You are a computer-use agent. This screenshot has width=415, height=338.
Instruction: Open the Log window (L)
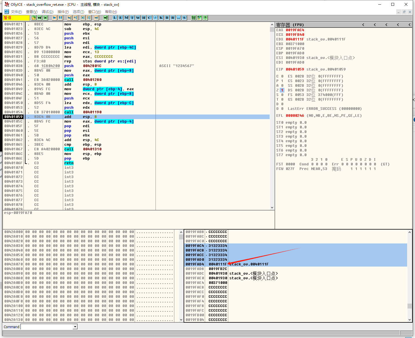(115, 18)
